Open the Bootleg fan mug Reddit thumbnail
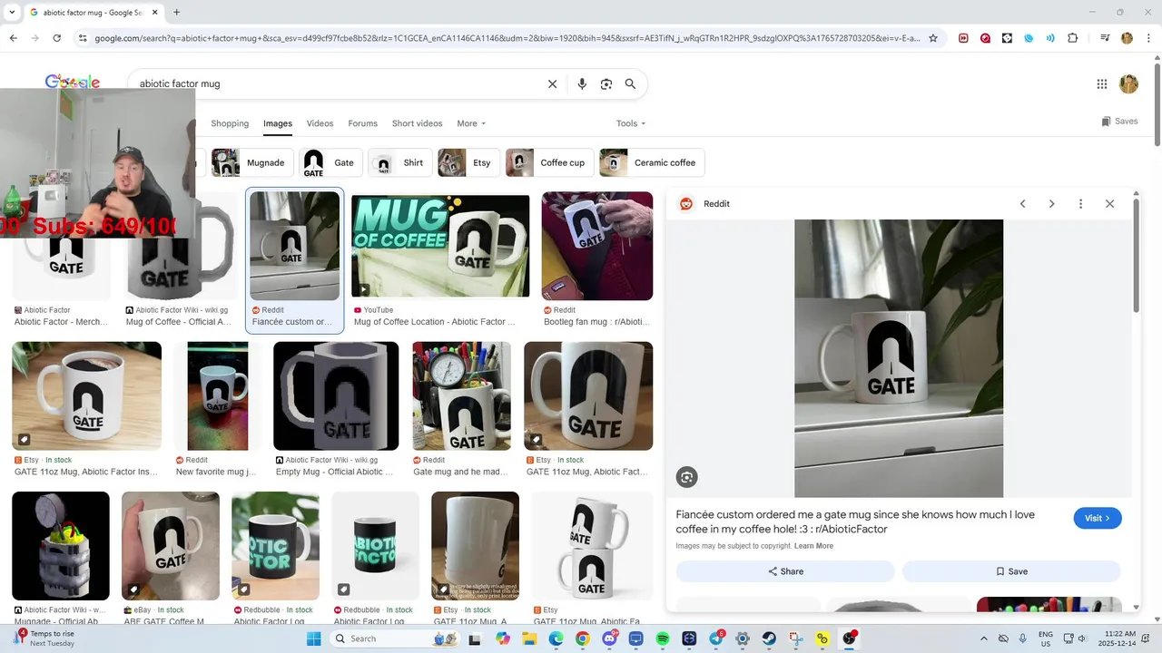 [x=597, y=246]
